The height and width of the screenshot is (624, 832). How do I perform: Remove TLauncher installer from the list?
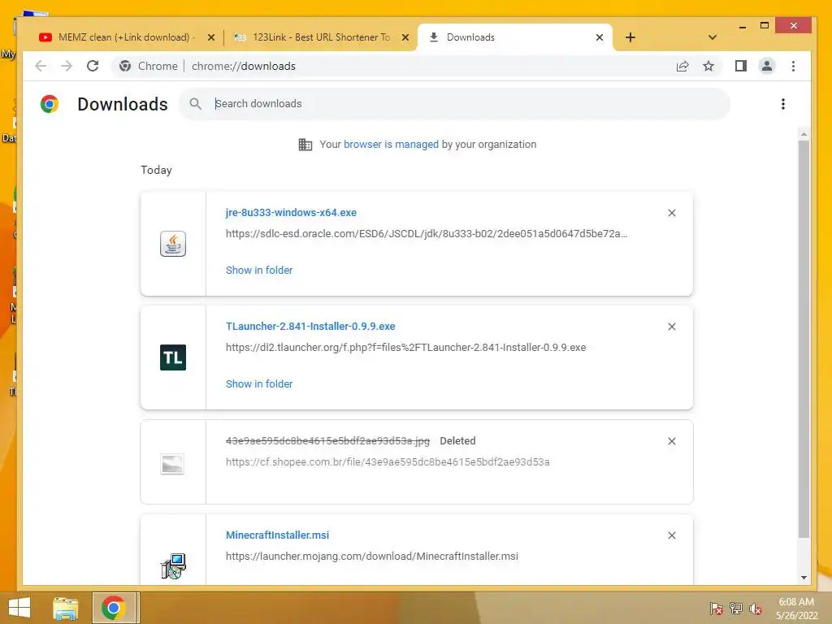click(x=672, y=327)
